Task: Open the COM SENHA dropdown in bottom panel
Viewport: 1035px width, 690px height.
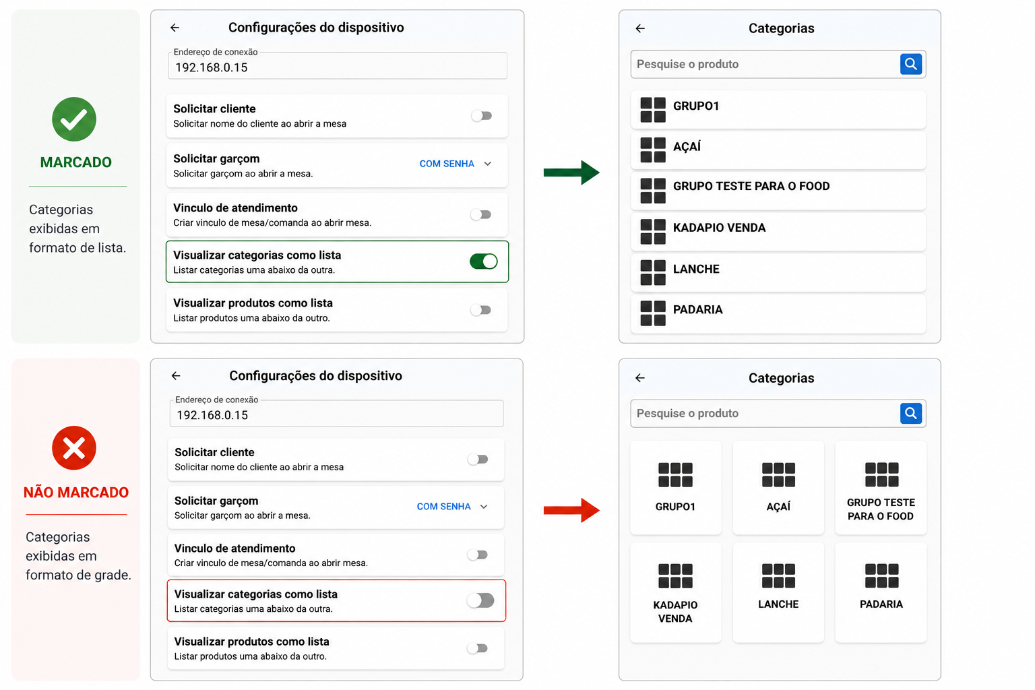Action: (452, 507)
